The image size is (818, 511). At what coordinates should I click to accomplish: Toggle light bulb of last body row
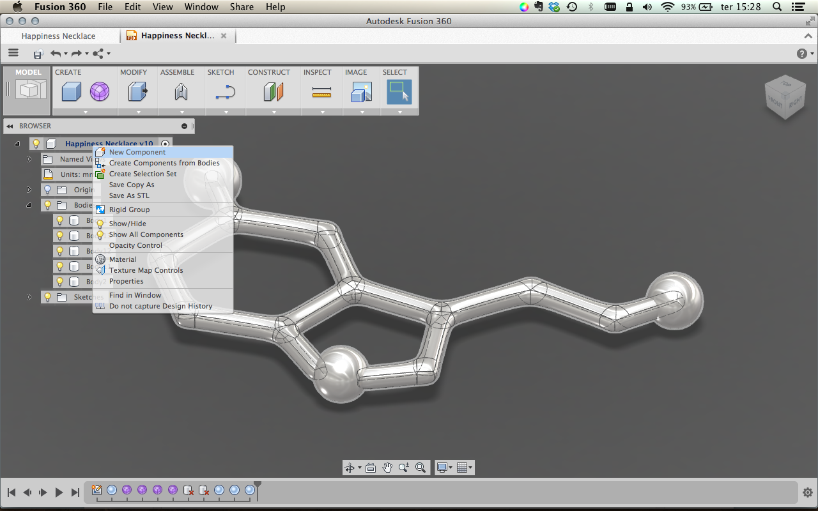point(59,282)
